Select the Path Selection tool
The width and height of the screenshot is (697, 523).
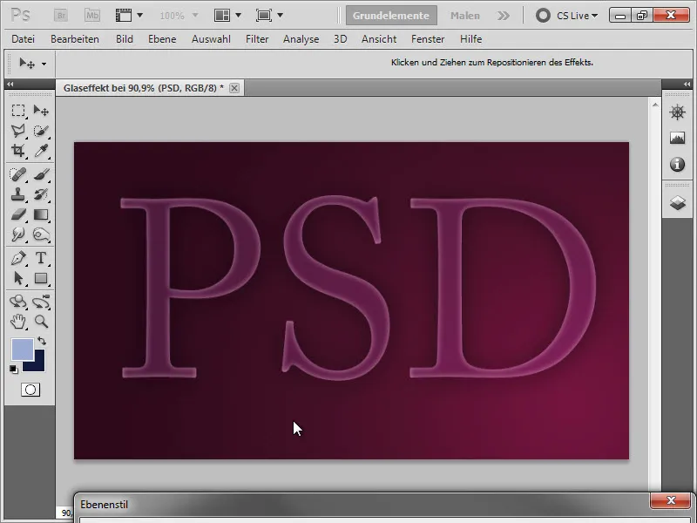(18, 278)
